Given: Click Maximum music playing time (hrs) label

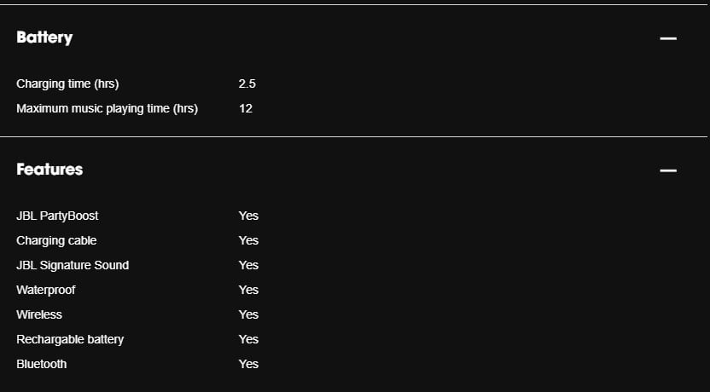Looking at the screenshot, I should click(x=107, y=109).
